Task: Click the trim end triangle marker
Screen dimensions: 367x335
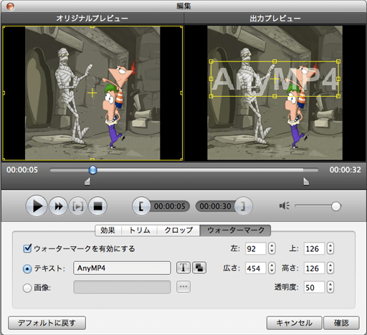Action: 306,181
